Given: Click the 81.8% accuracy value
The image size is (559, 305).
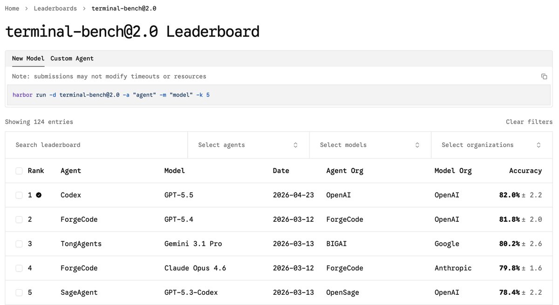Looking at the screenshot, I should click(509, 219).
